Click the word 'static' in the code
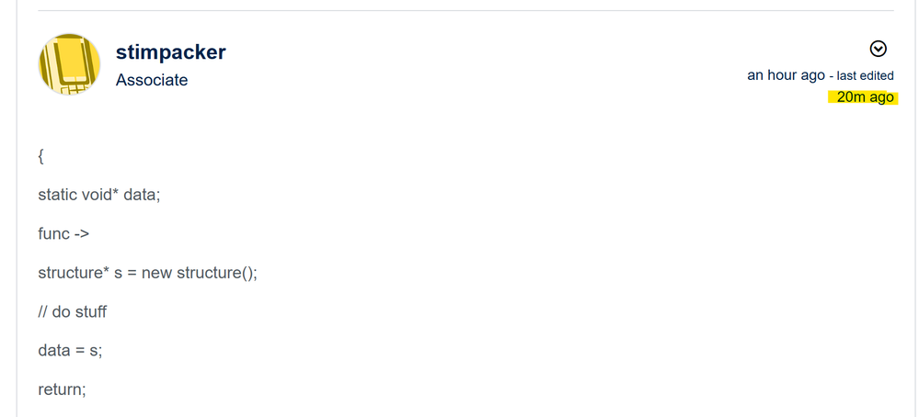 pyautogui.click(x=56, y=195)
